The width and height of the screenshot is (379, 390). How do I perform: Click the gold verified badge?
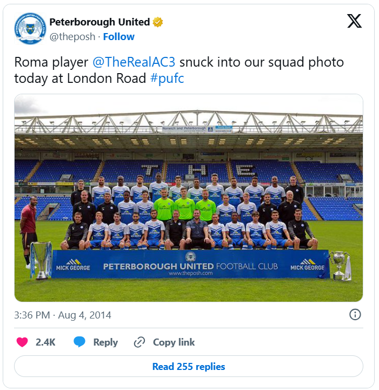(x=157, y=22)
